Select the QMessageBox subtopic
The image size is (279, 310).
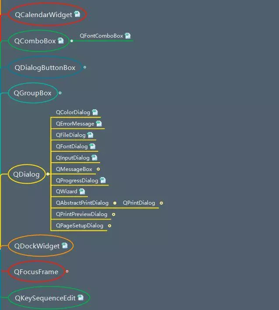point(74,169)
